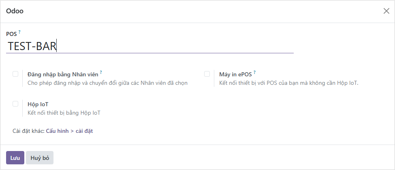Click the Đăng nhập bằng Nhân viên label
The image size is (395, 170).
coord(63,74)
